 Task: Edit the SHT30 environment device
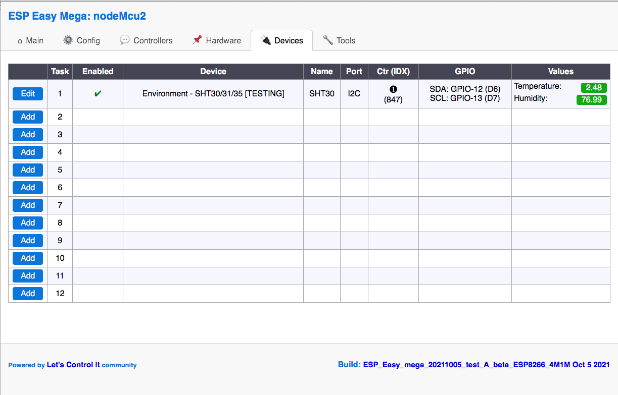(27, 93)
